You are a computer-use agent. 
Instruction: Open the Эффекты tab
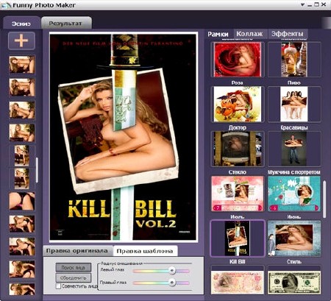pyautogui.click(x=288, y=34)
